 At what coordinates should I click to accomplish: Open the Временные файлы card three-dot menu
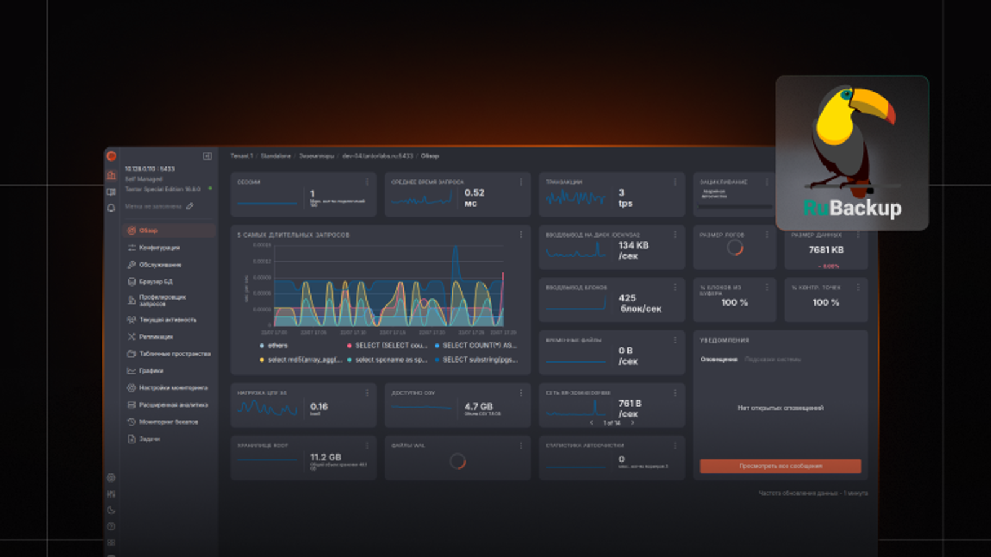pyautogui.click(x=675, y=340)
